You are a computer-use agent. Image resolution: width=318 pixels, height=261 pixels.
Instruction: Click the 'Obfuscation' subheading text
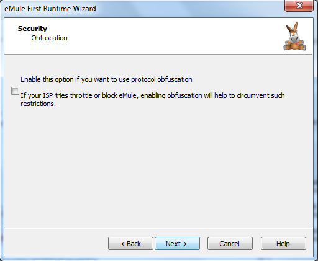click(49, 38)
